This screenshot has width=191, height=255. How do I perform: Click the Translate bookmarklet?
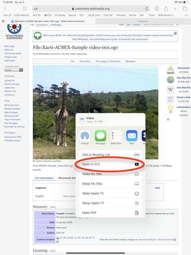(121, 15)
